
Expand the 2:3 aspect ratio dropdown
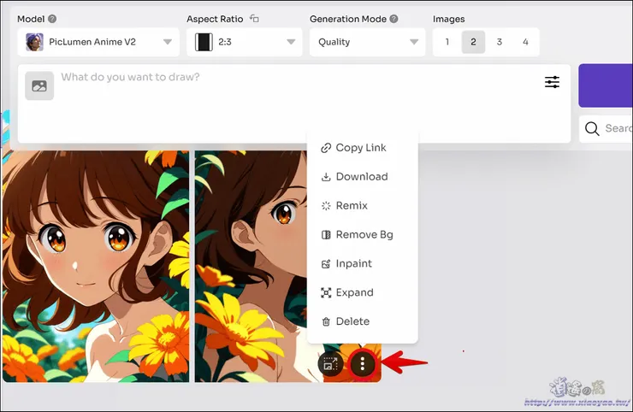tap(246, 42)
